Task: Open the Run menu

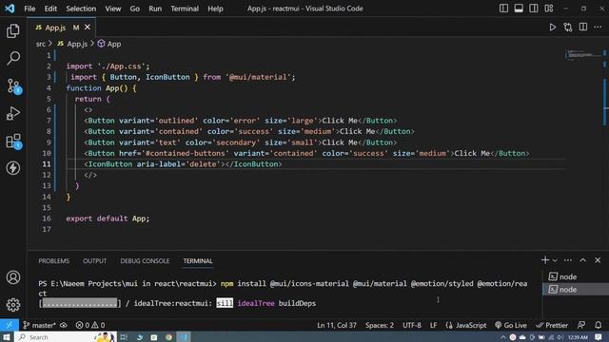Action: click(x=155, y=9)
